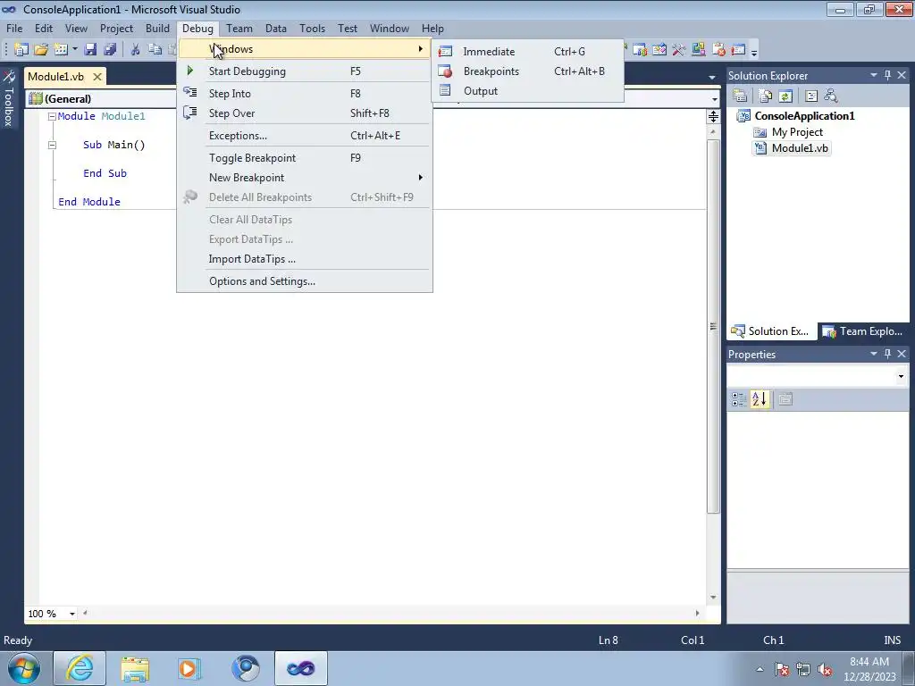Click the last window icon before the overflow arrow in the top toolbar
Viewport: 915px width, 686px height.
738,50
